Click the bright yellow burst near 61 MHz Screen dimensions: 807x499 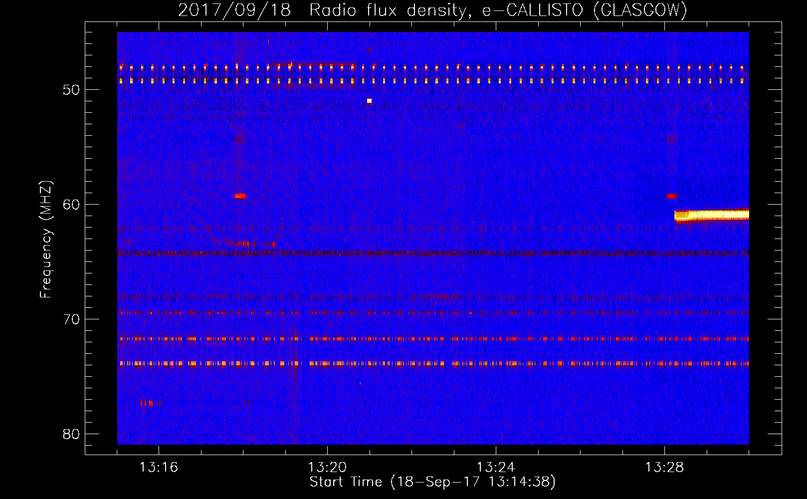click(x=712, y=215)
